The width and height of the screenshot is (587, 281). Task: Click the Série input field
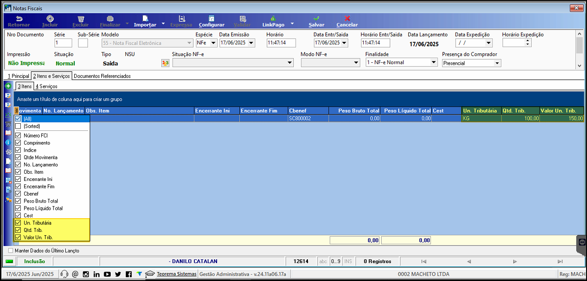[x=63, y=43]
